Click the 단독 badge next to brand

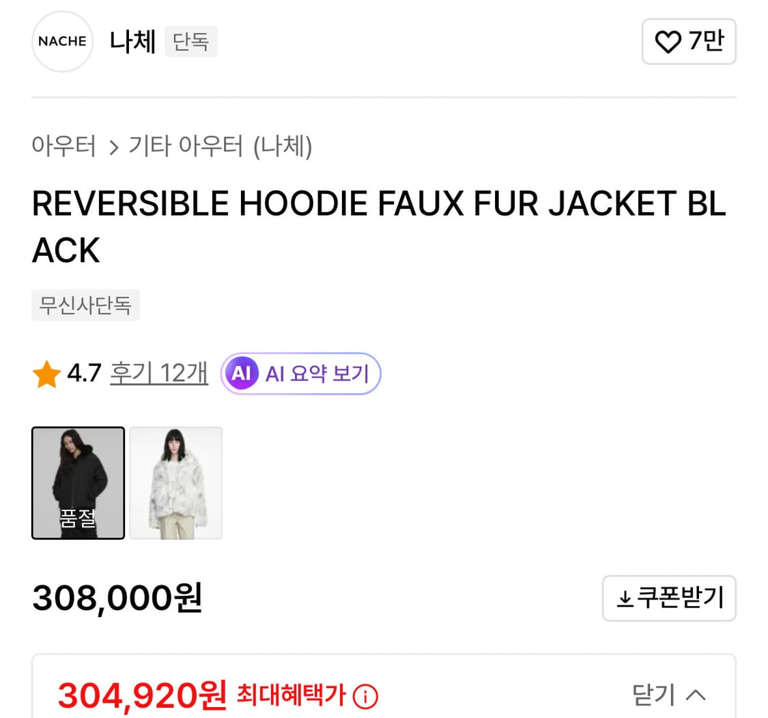point(191,41)
